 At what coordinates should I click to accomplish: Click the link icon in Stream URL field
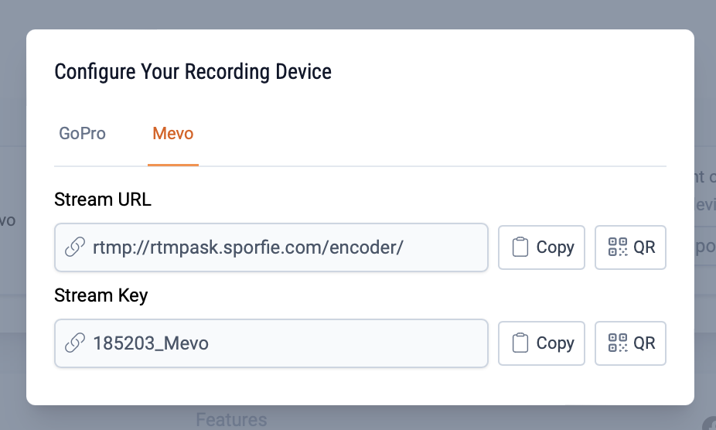(x=75, y=247)
